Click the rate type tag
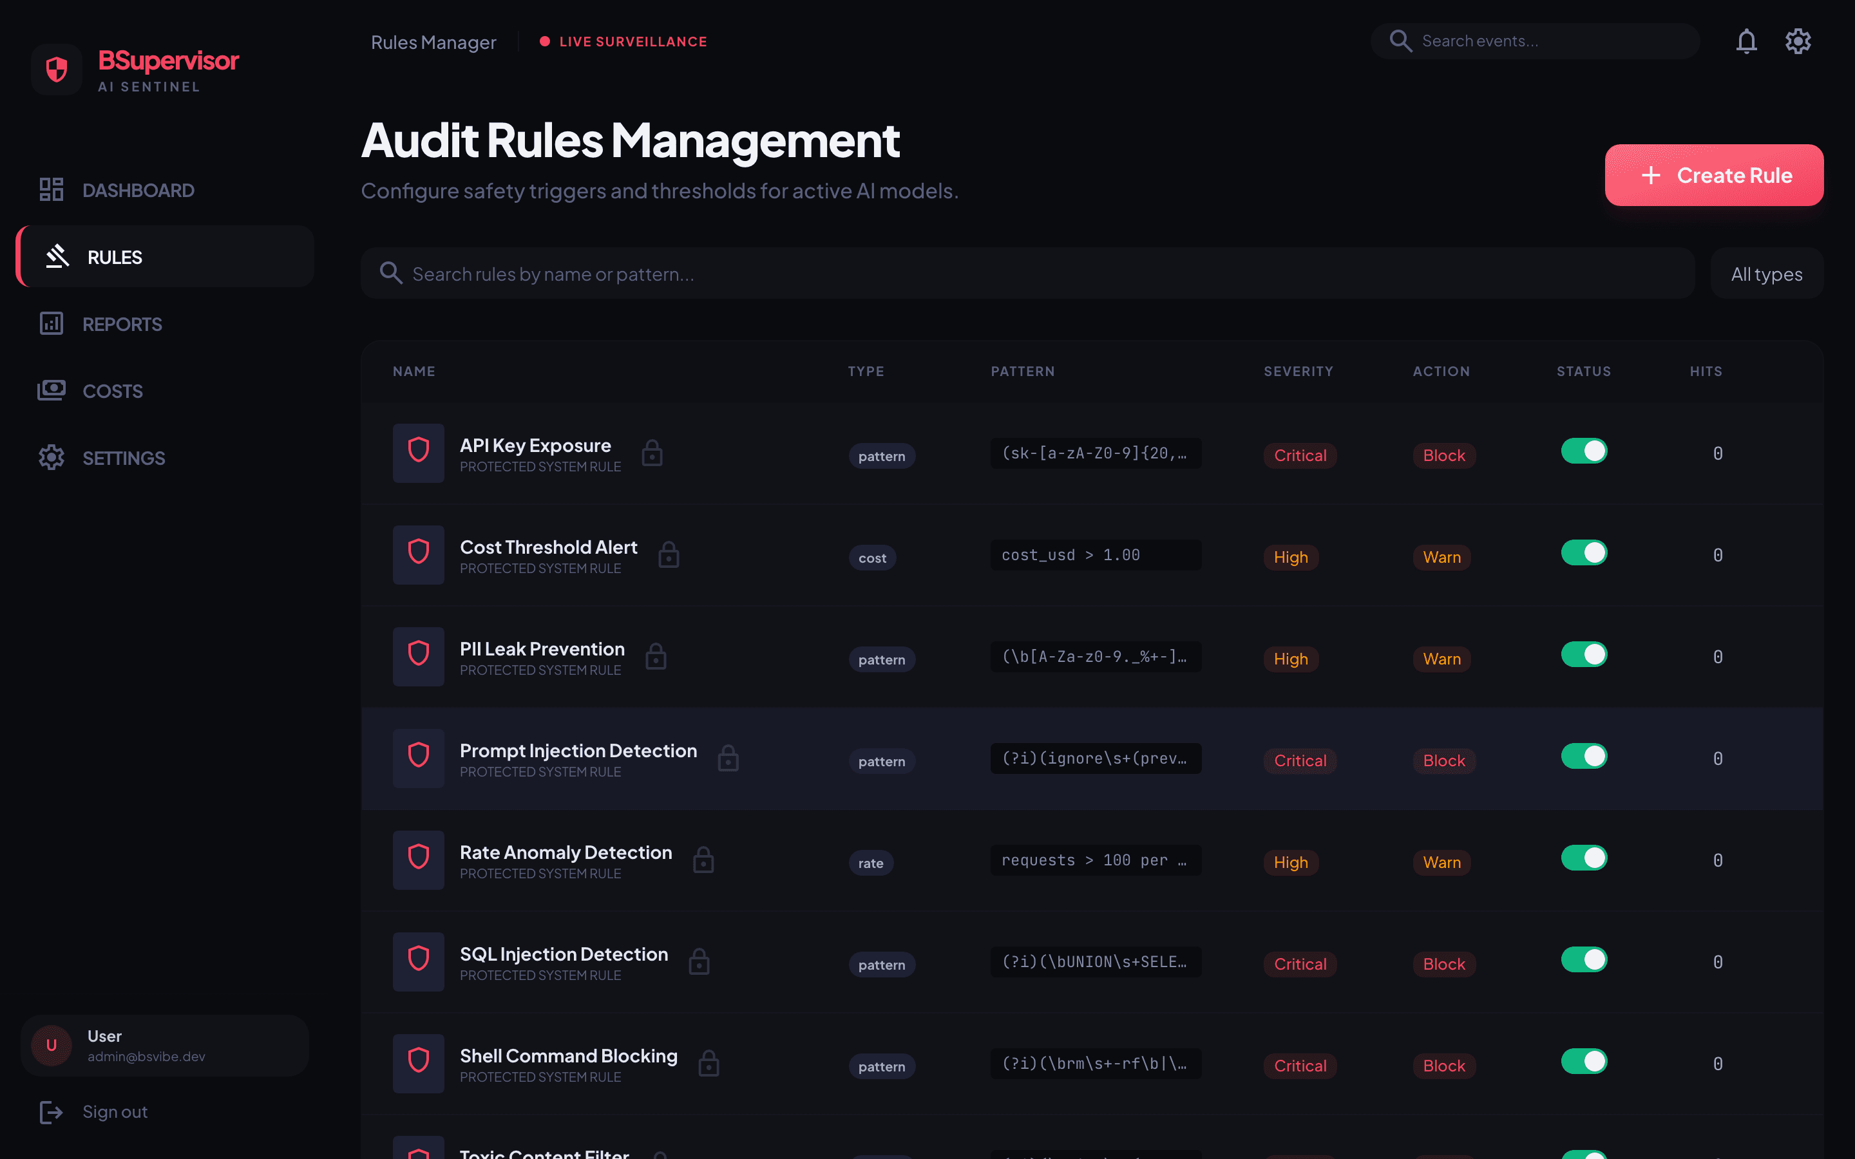 pos(871,863)
